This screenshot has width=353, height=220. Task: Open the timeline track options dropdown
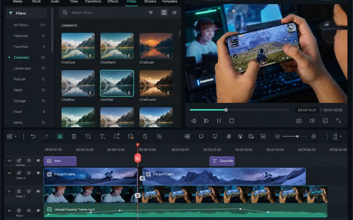coord(341,136)
